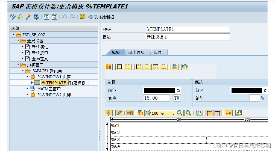Switch to the 模板 tab
Screen dimensions: 275x151
tap(116, 52)
